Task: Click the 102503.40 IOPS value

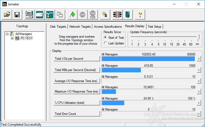Action: pos(149,54)
